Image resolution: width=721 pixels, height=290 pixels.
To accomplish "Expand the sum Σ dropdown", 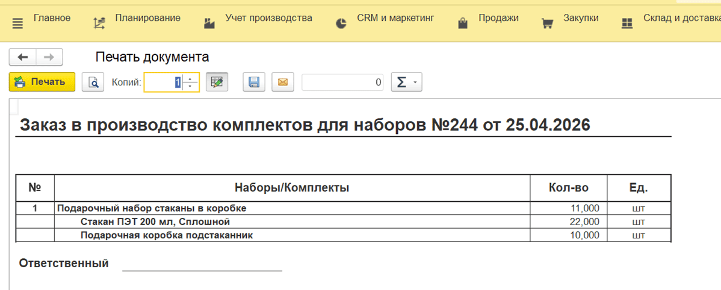I will 406,82.
